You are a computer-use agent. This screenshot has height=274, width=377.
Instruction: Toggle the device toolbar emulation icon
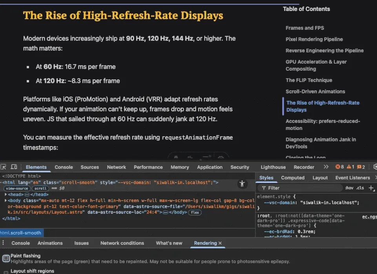coord(14,167)
